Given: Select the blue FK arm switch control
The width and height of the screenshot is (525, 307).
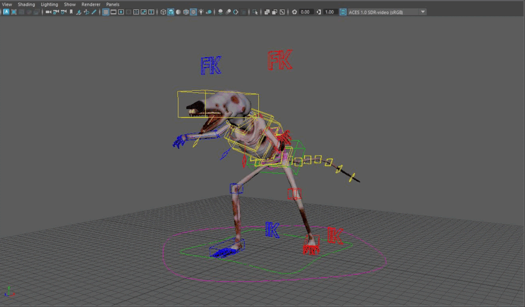Looking at the screenshot, I should [x=211, y=65].
